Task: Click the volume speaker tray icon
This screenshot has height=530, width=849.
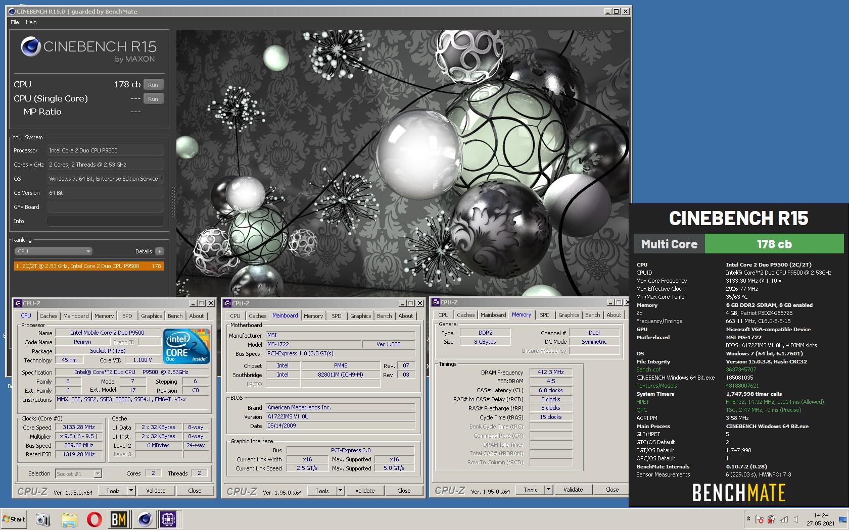Action: pyautogui.click(x=796, y=519)
